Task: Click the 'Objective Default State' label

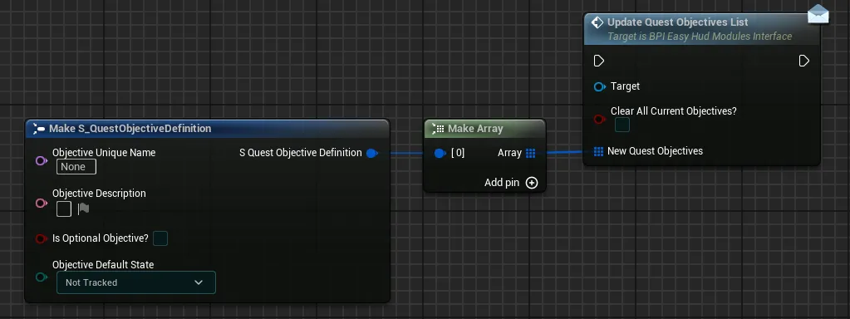Action: [103, 265]
